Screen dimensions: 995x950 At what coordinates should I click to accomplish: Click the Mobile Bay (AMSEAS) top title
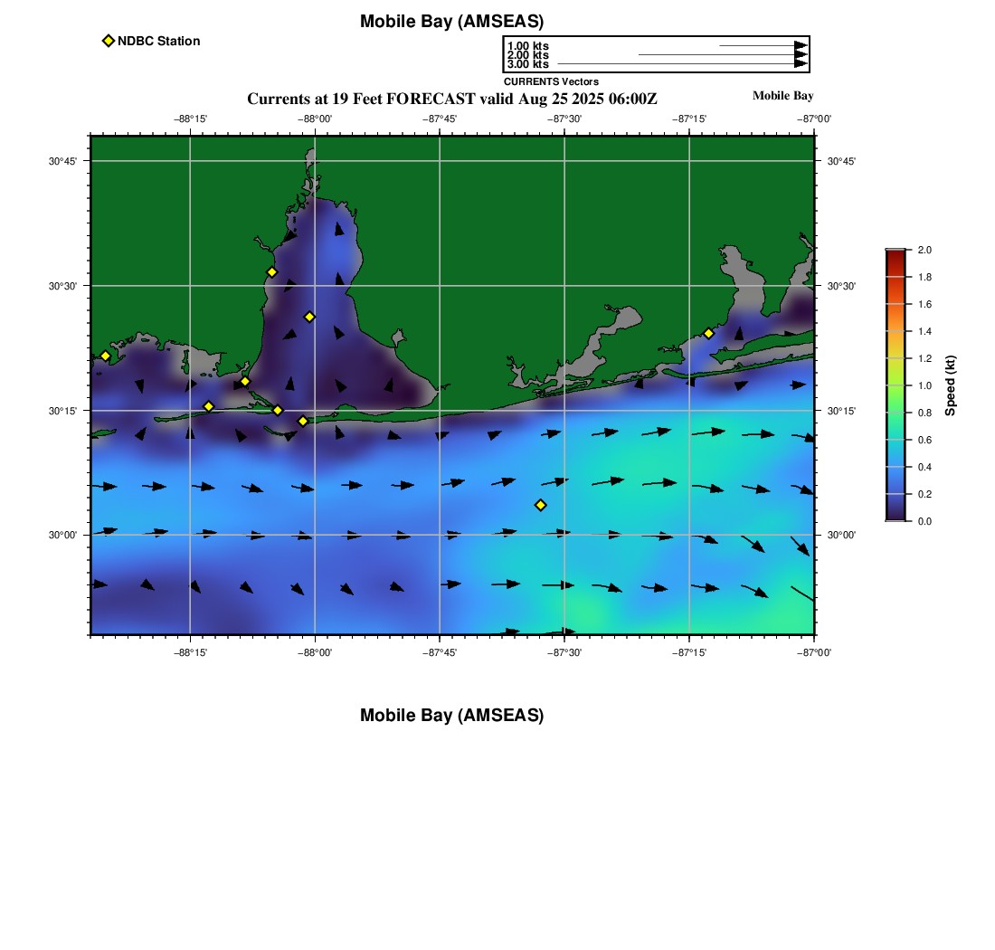coord(451,22)
